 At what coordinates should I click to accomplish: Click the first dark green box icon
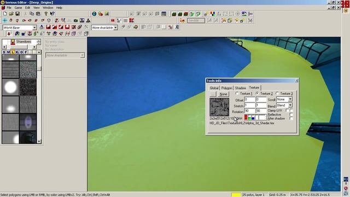(174, 14)
